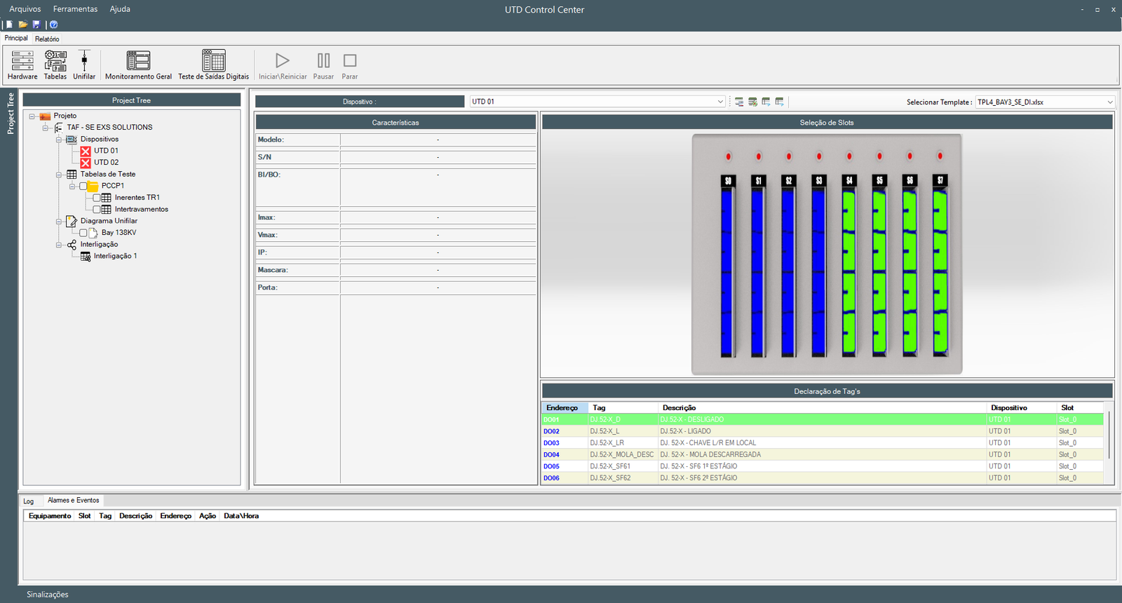1122x603 pixels.
Task: Select the Log tab
Action: (x=28, y=501)
